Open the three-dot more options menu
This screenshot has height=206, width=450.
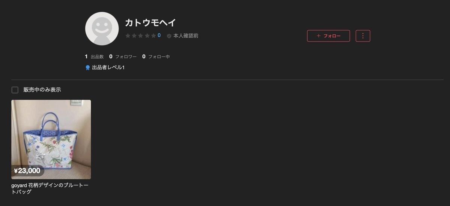363,36
